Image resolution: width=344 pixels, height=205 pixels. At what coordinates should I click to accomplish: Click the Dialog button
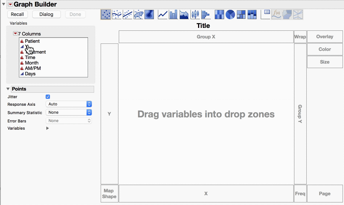[46, 14]
